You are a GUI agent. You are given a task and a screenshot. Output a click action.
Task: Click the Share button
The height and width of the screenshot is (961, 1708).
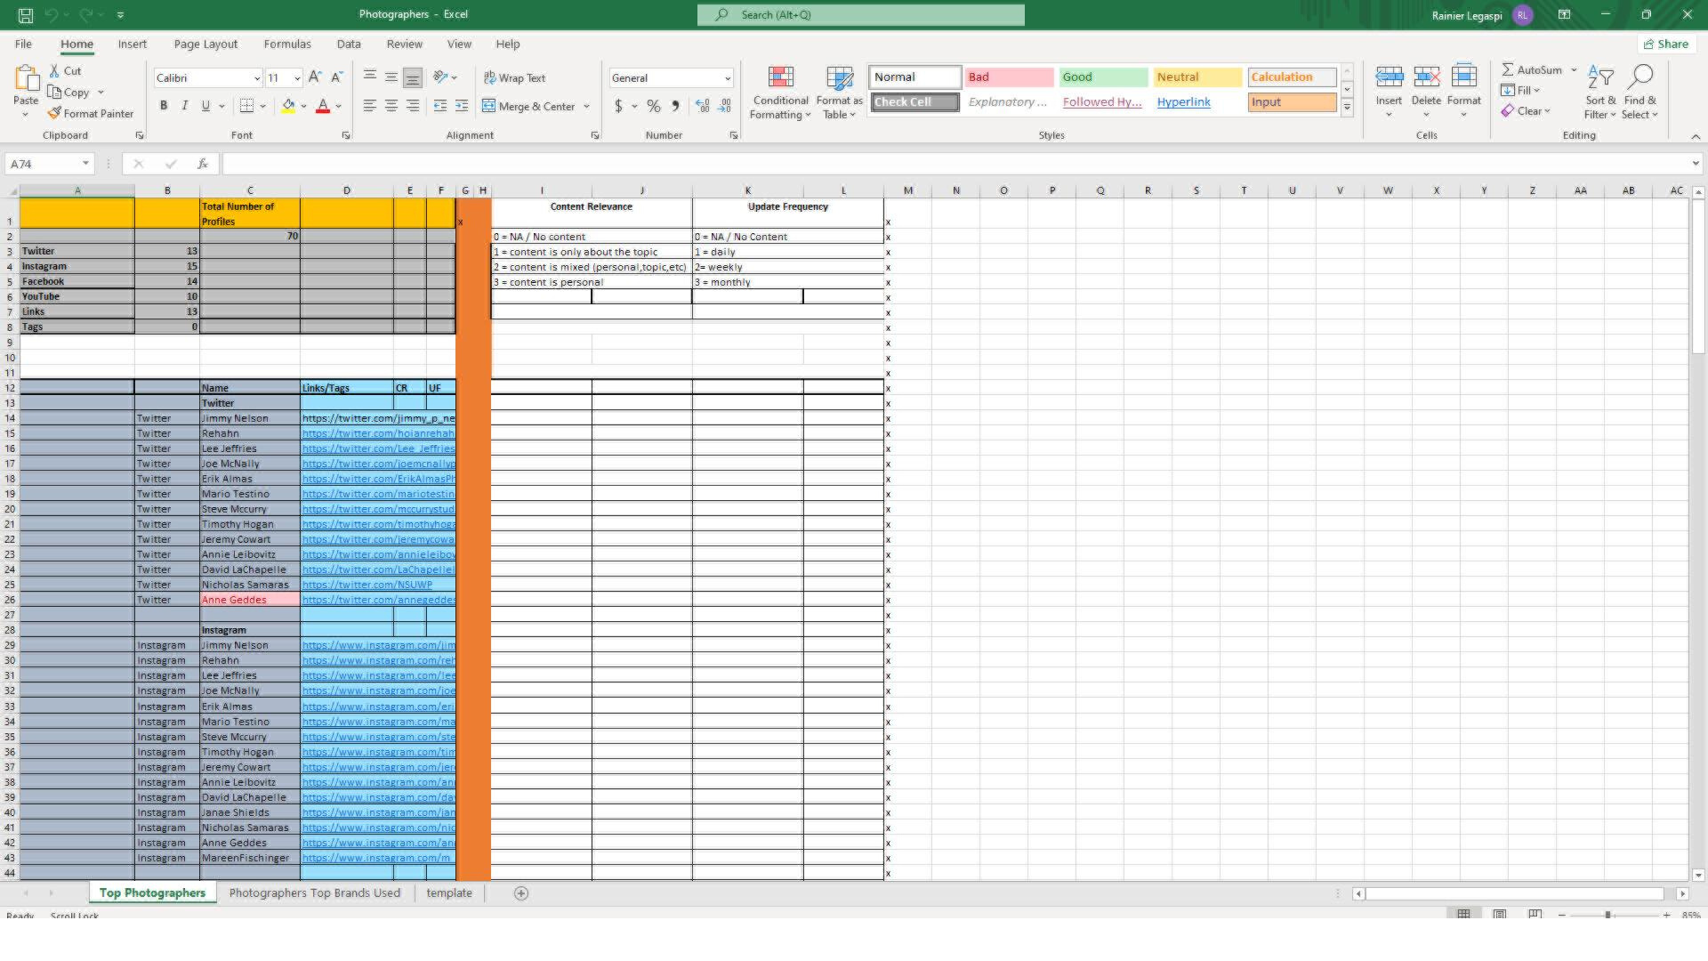coord(1665,44)
